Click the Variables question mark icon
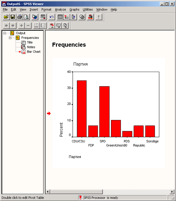Screen dimensions: 176x201 tap(74, 17)
